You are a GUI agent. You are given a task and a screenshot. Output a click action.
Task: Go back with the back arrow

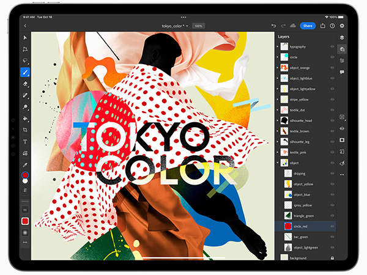(x=25, y=26)
